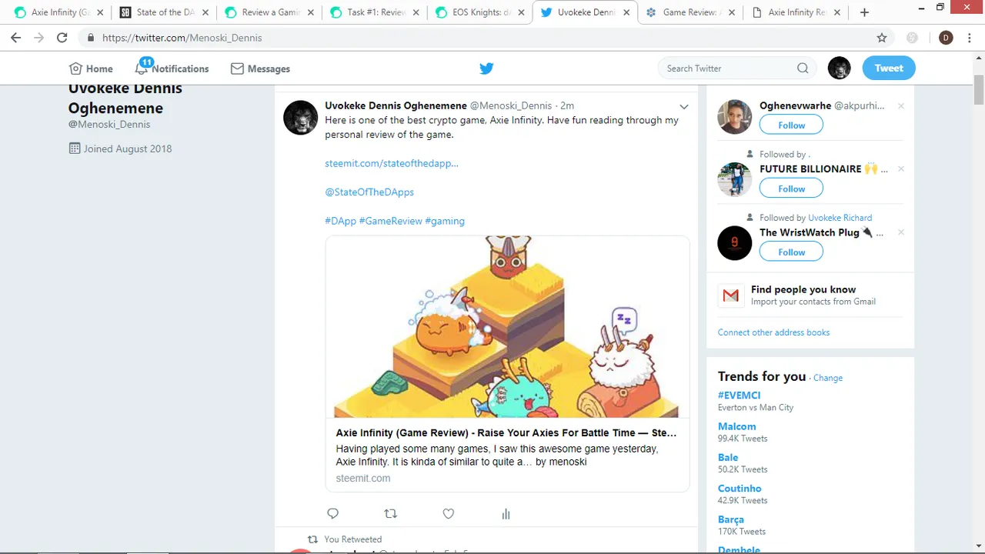Click the Search Twitter field
The width and height of the screenshot is (985, 554).
(737, 68)
